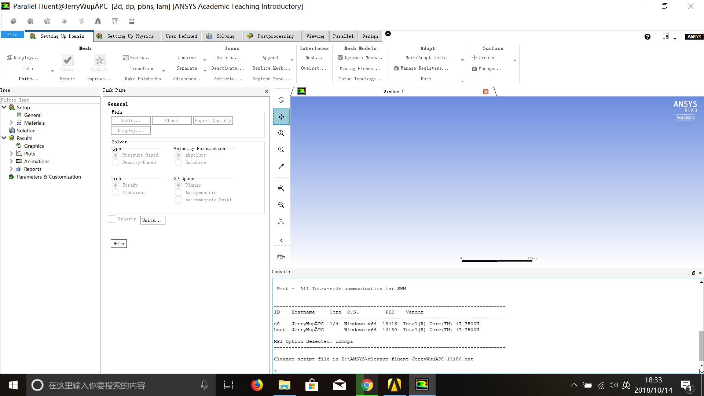Expand the Animations tree node
704x396 pixels.
11,161
